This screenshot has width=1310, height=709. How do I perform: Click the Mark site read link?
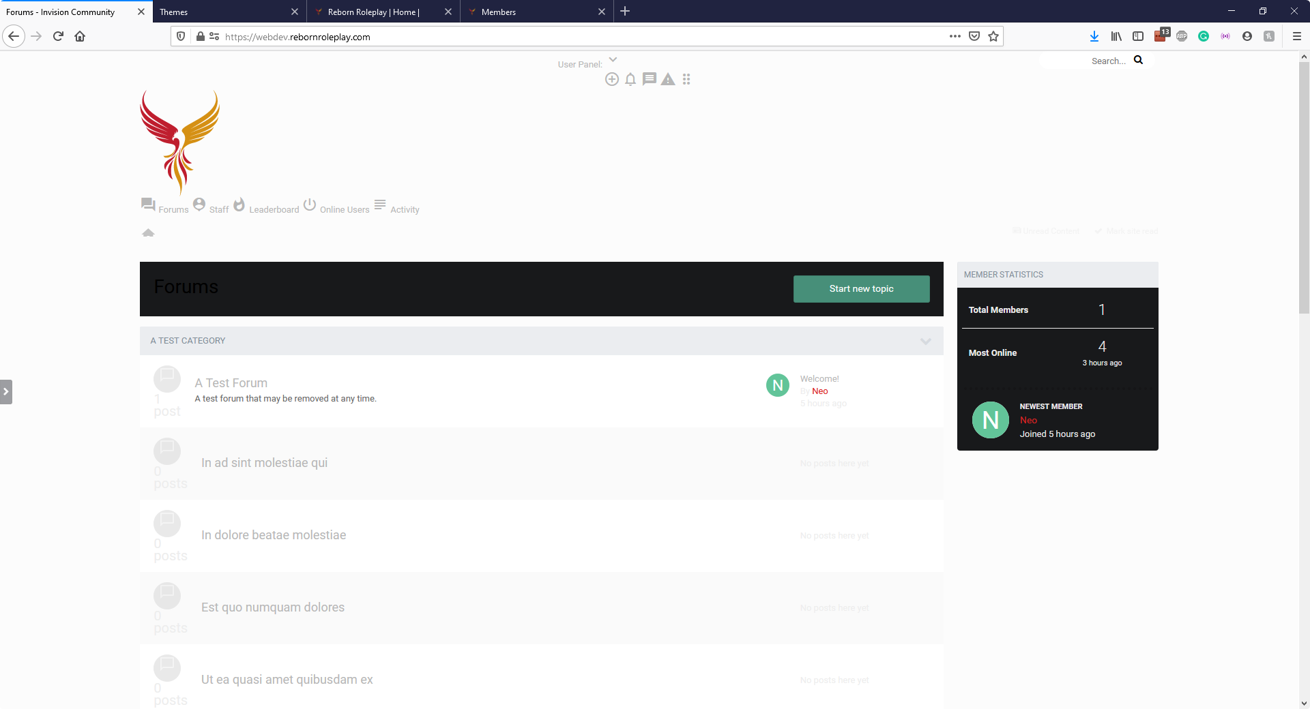point(1126,231)
